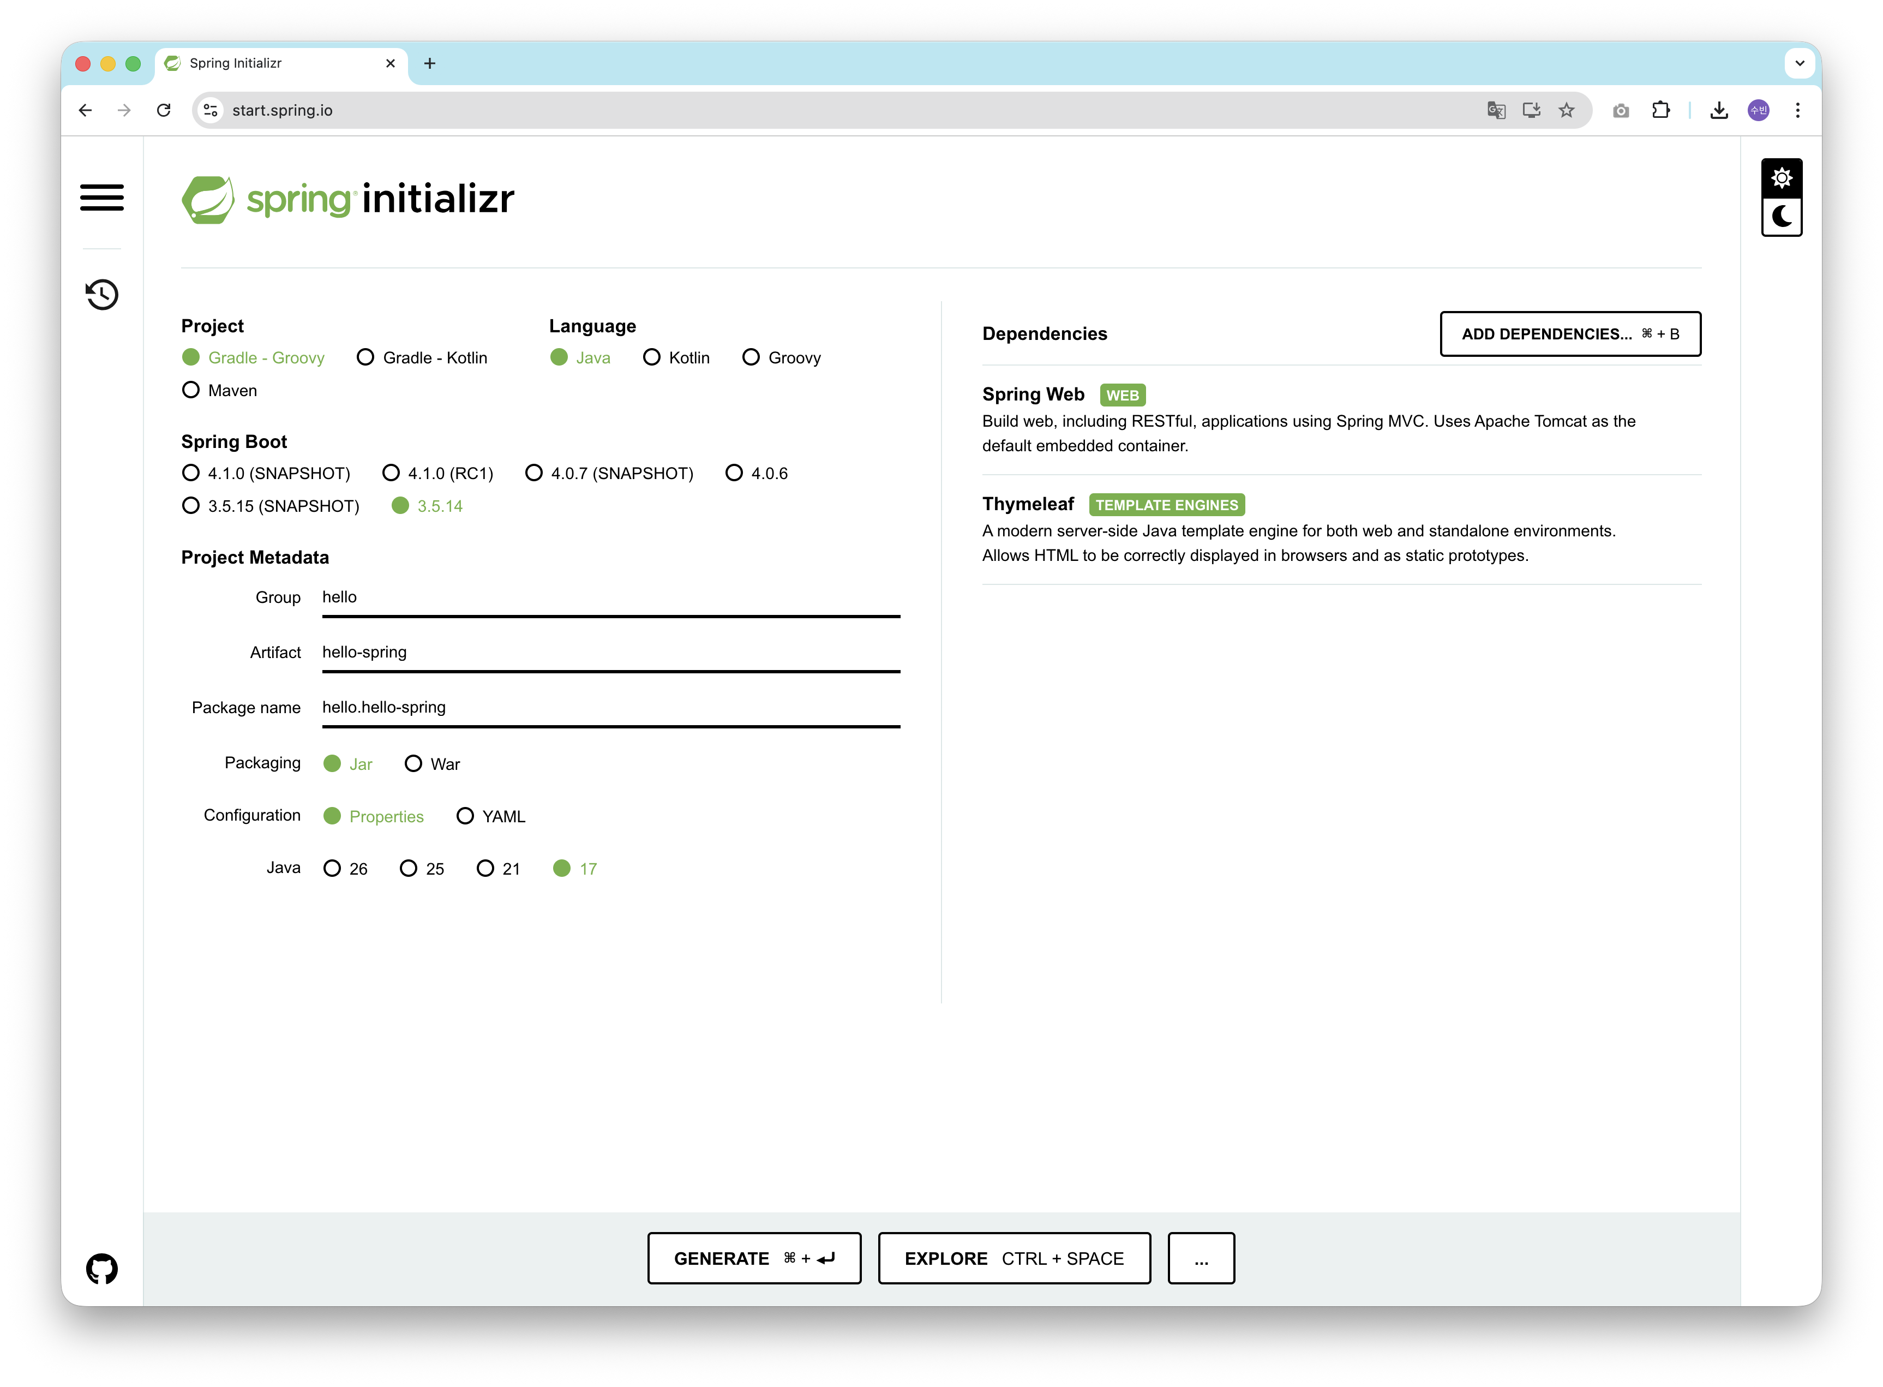
Task: Open the GitHub link in sidebar
Action: point(101,1269)
